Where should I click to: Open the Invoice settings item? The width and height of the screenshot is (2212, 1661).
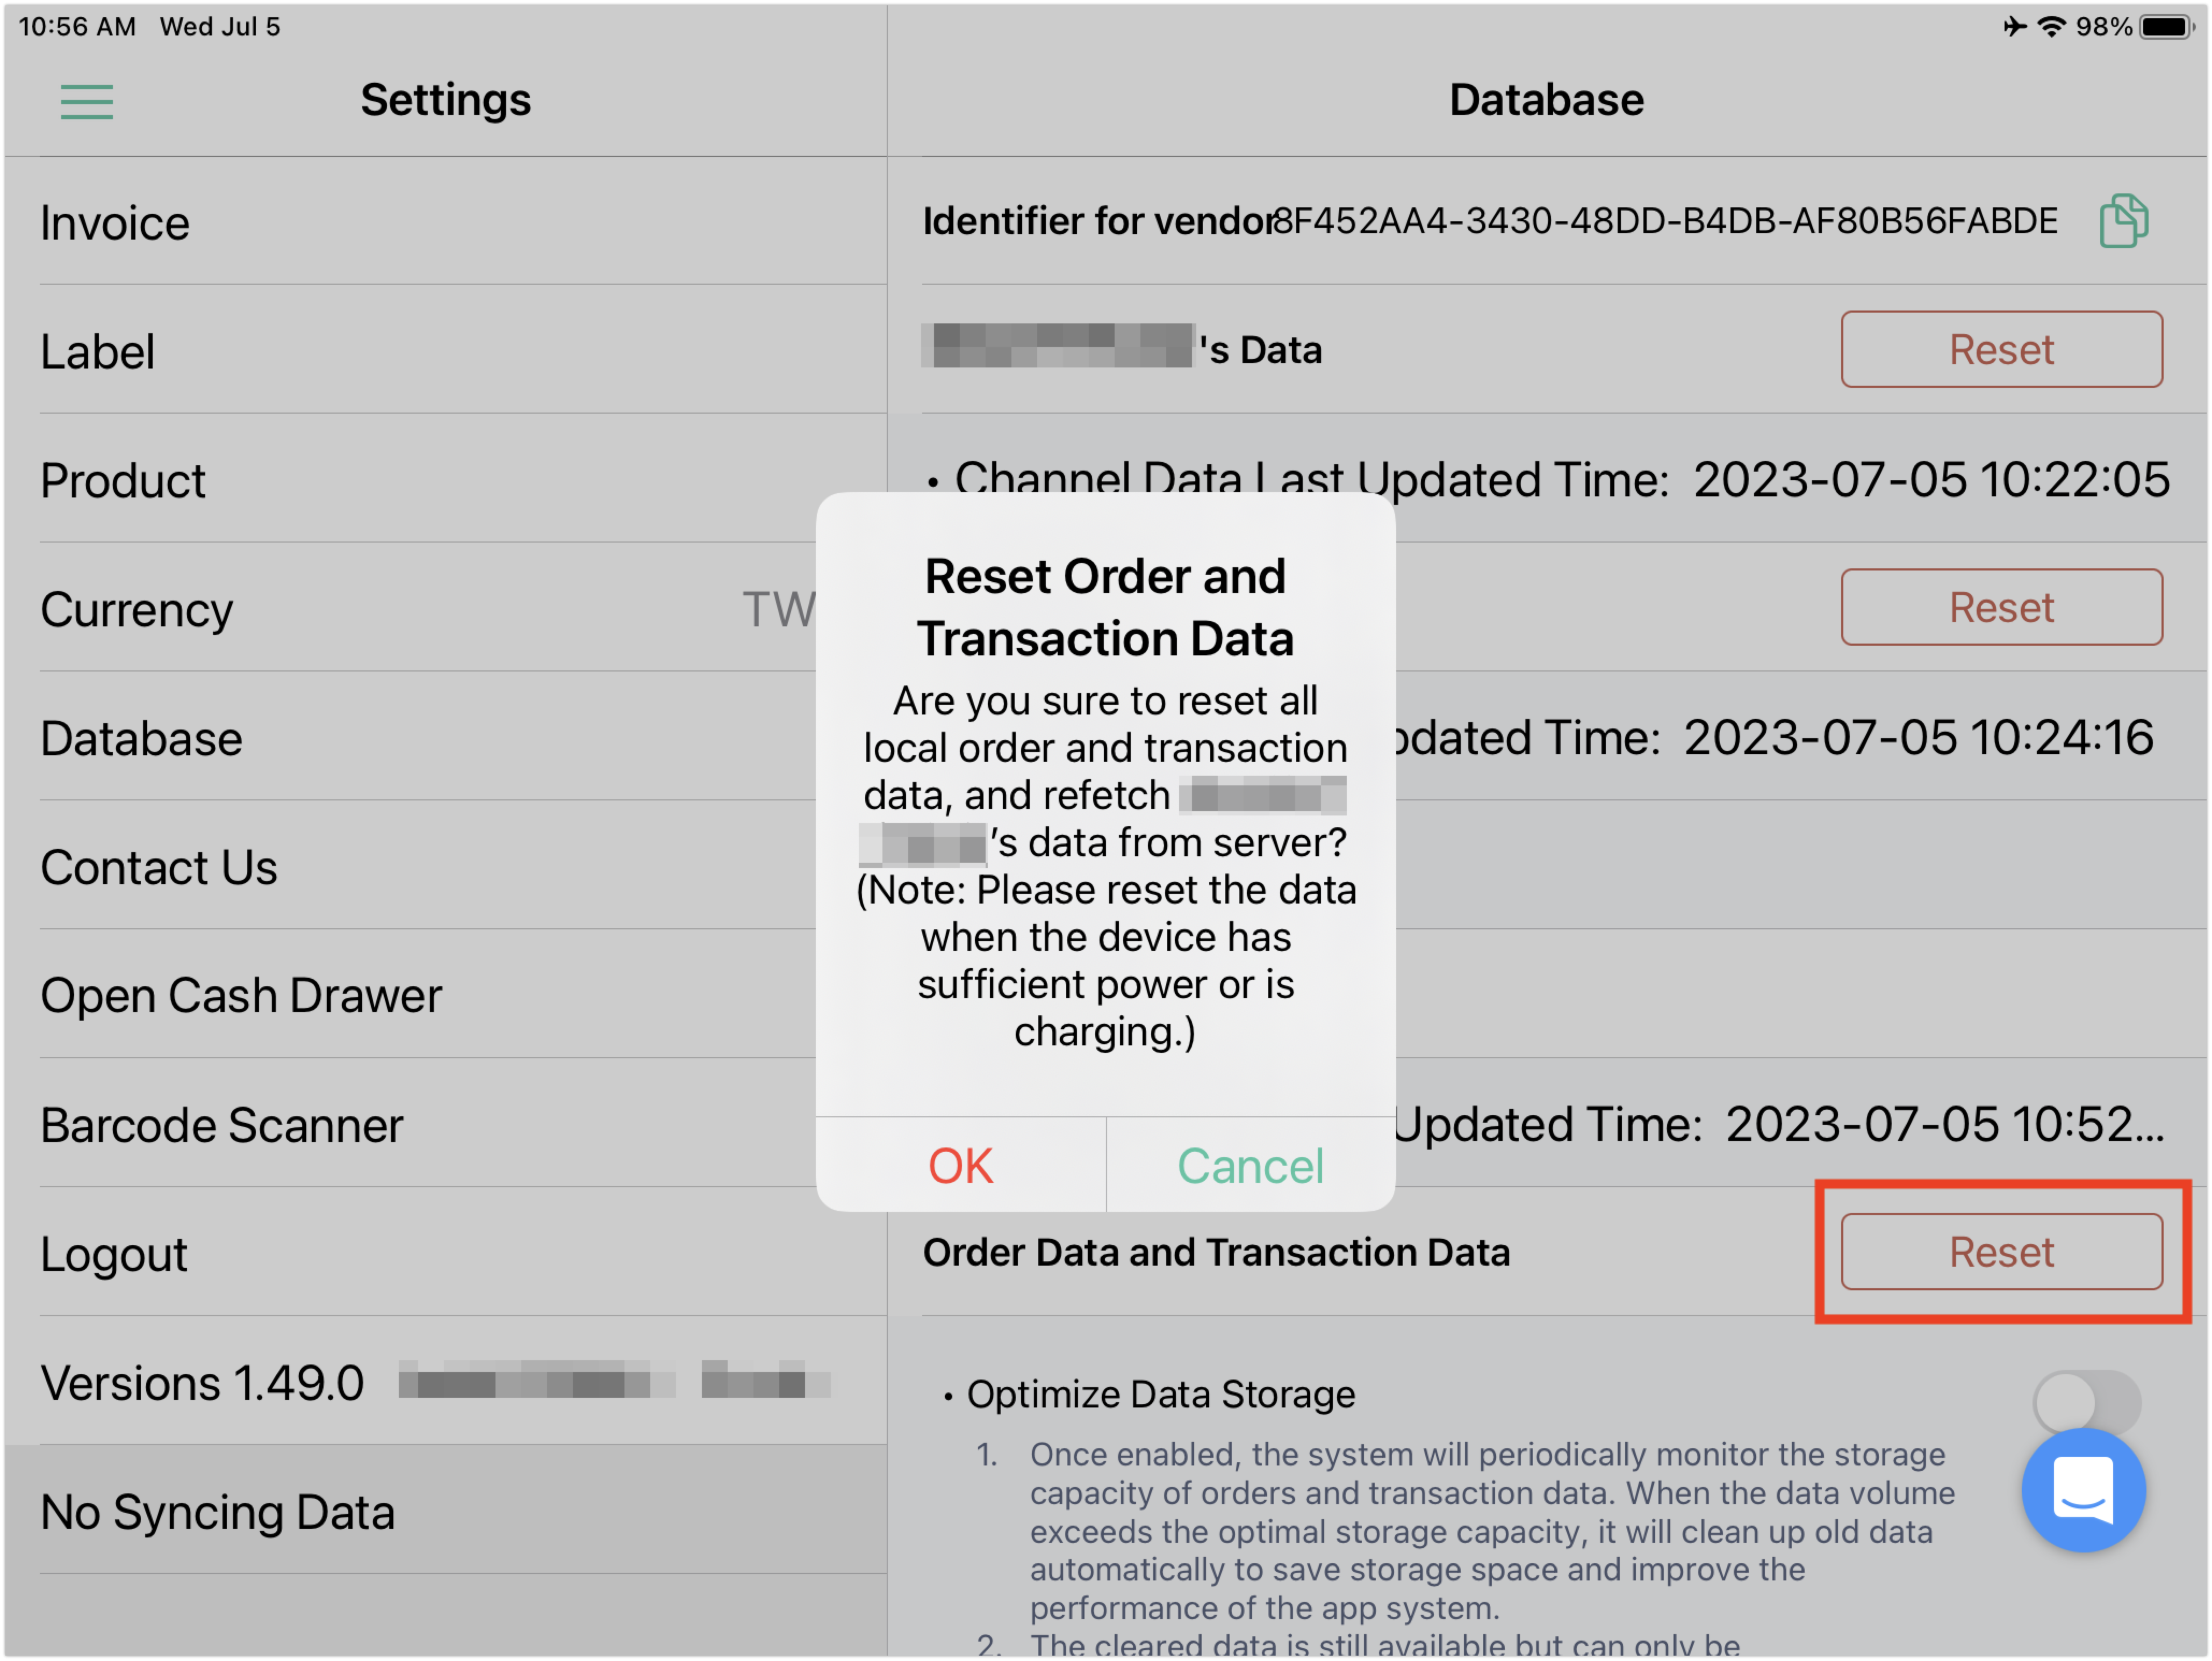coord(445,222)
